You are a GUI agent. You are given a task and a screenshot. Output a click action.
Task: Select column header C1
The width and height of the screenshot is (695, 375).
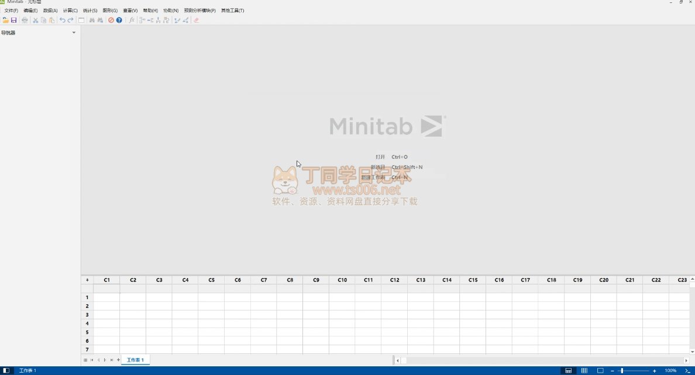pos(107,280)
